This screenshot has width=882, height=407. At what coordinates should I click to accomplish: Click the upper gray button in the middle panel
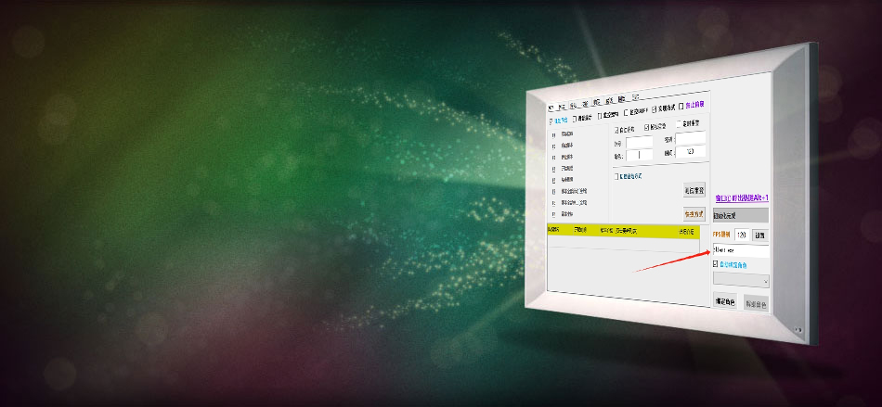pyautogui.click(x=694, y=190)
